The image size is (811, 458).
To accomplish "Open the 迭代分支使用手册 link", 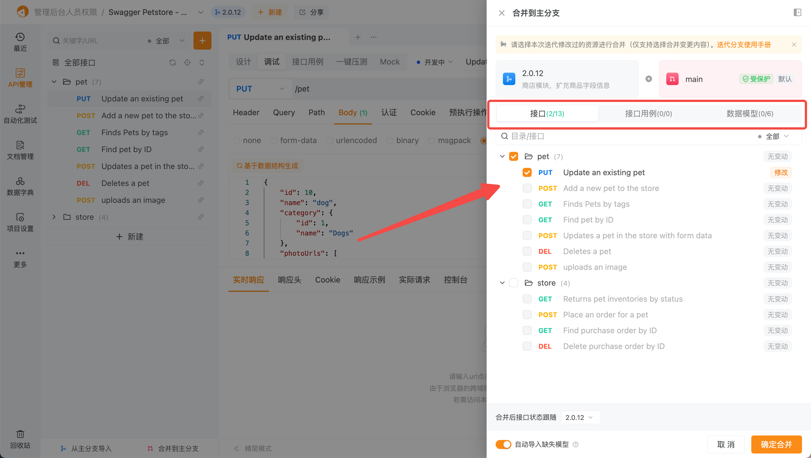I will [744, 45].
